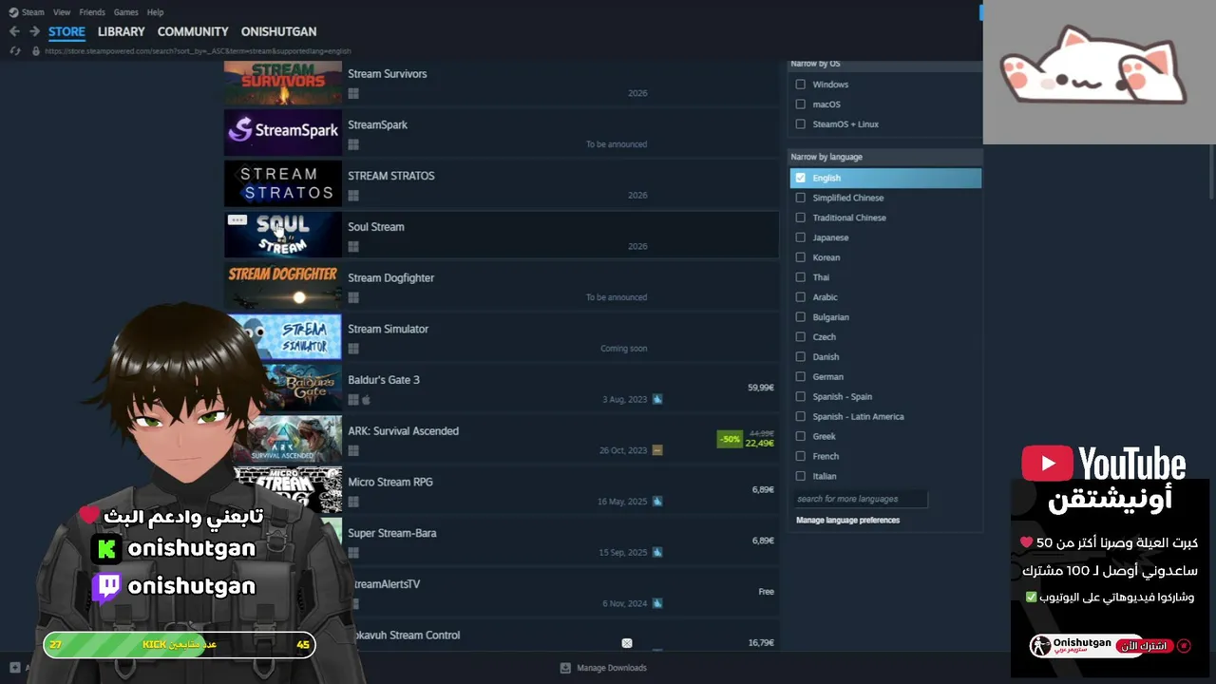This screenshot has height=684, width=1216.
Task: Collapse the Narrow by language section
Action: coord(884,157)
